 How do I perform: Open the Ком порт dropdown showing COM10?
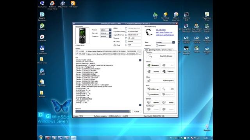coord(106,33)
